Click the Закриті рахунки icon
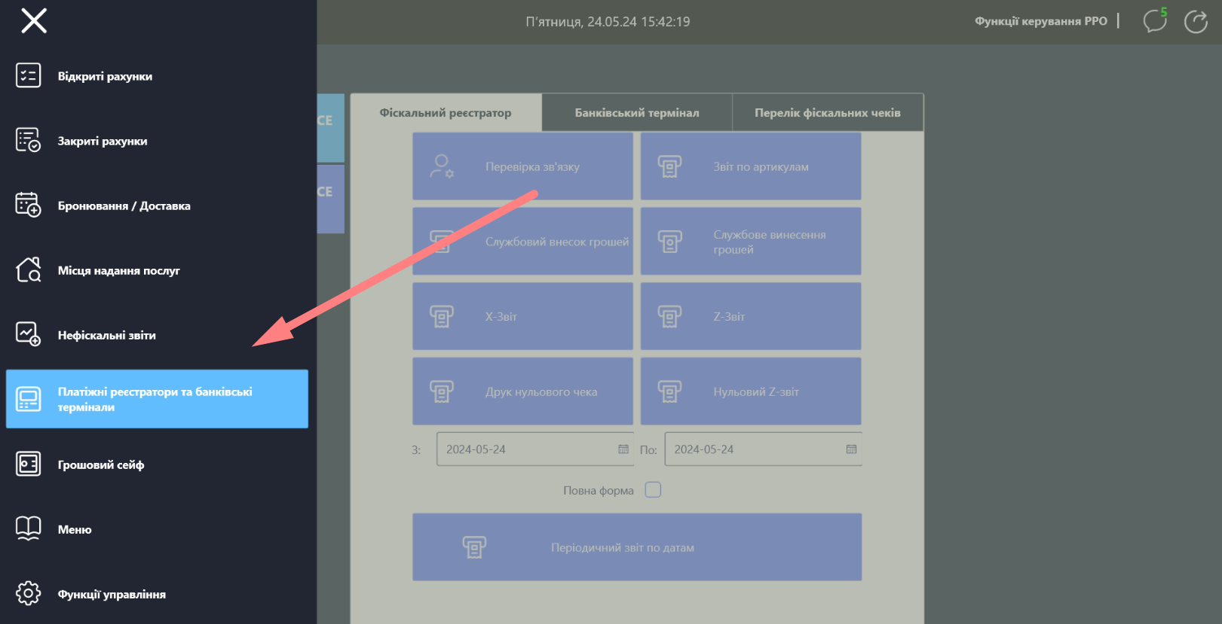The height and width of the screenshot is (624, 1222). pos(29,141)
